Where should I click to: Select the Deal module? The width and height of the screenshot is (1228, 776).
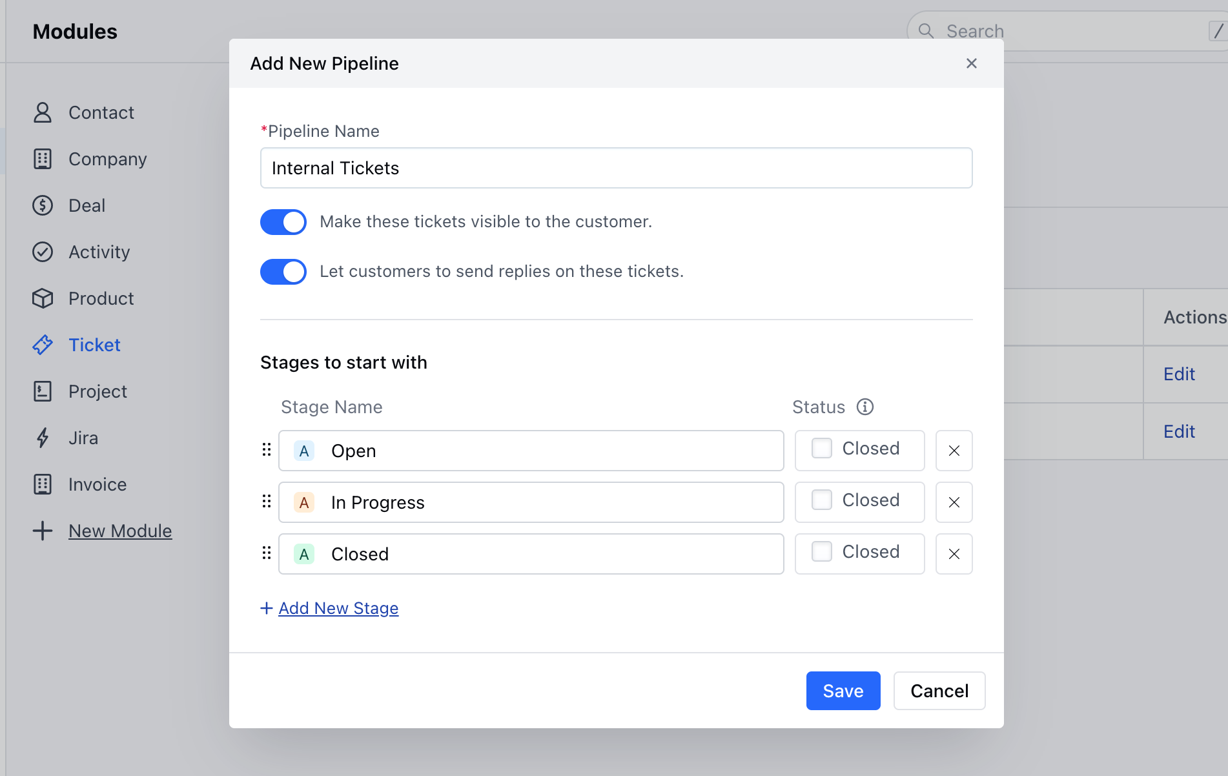(87, 205)
